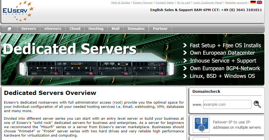269x140 pixels.
Task: Open the vServers menu
Action: tap(53, 28)
